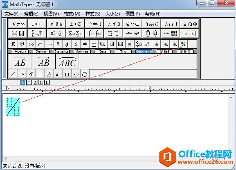The width and height of the screenshot is (236, 170).
Task: Open the set theory symbols palette (∉∩⊂)
Action: pos(133,24)
